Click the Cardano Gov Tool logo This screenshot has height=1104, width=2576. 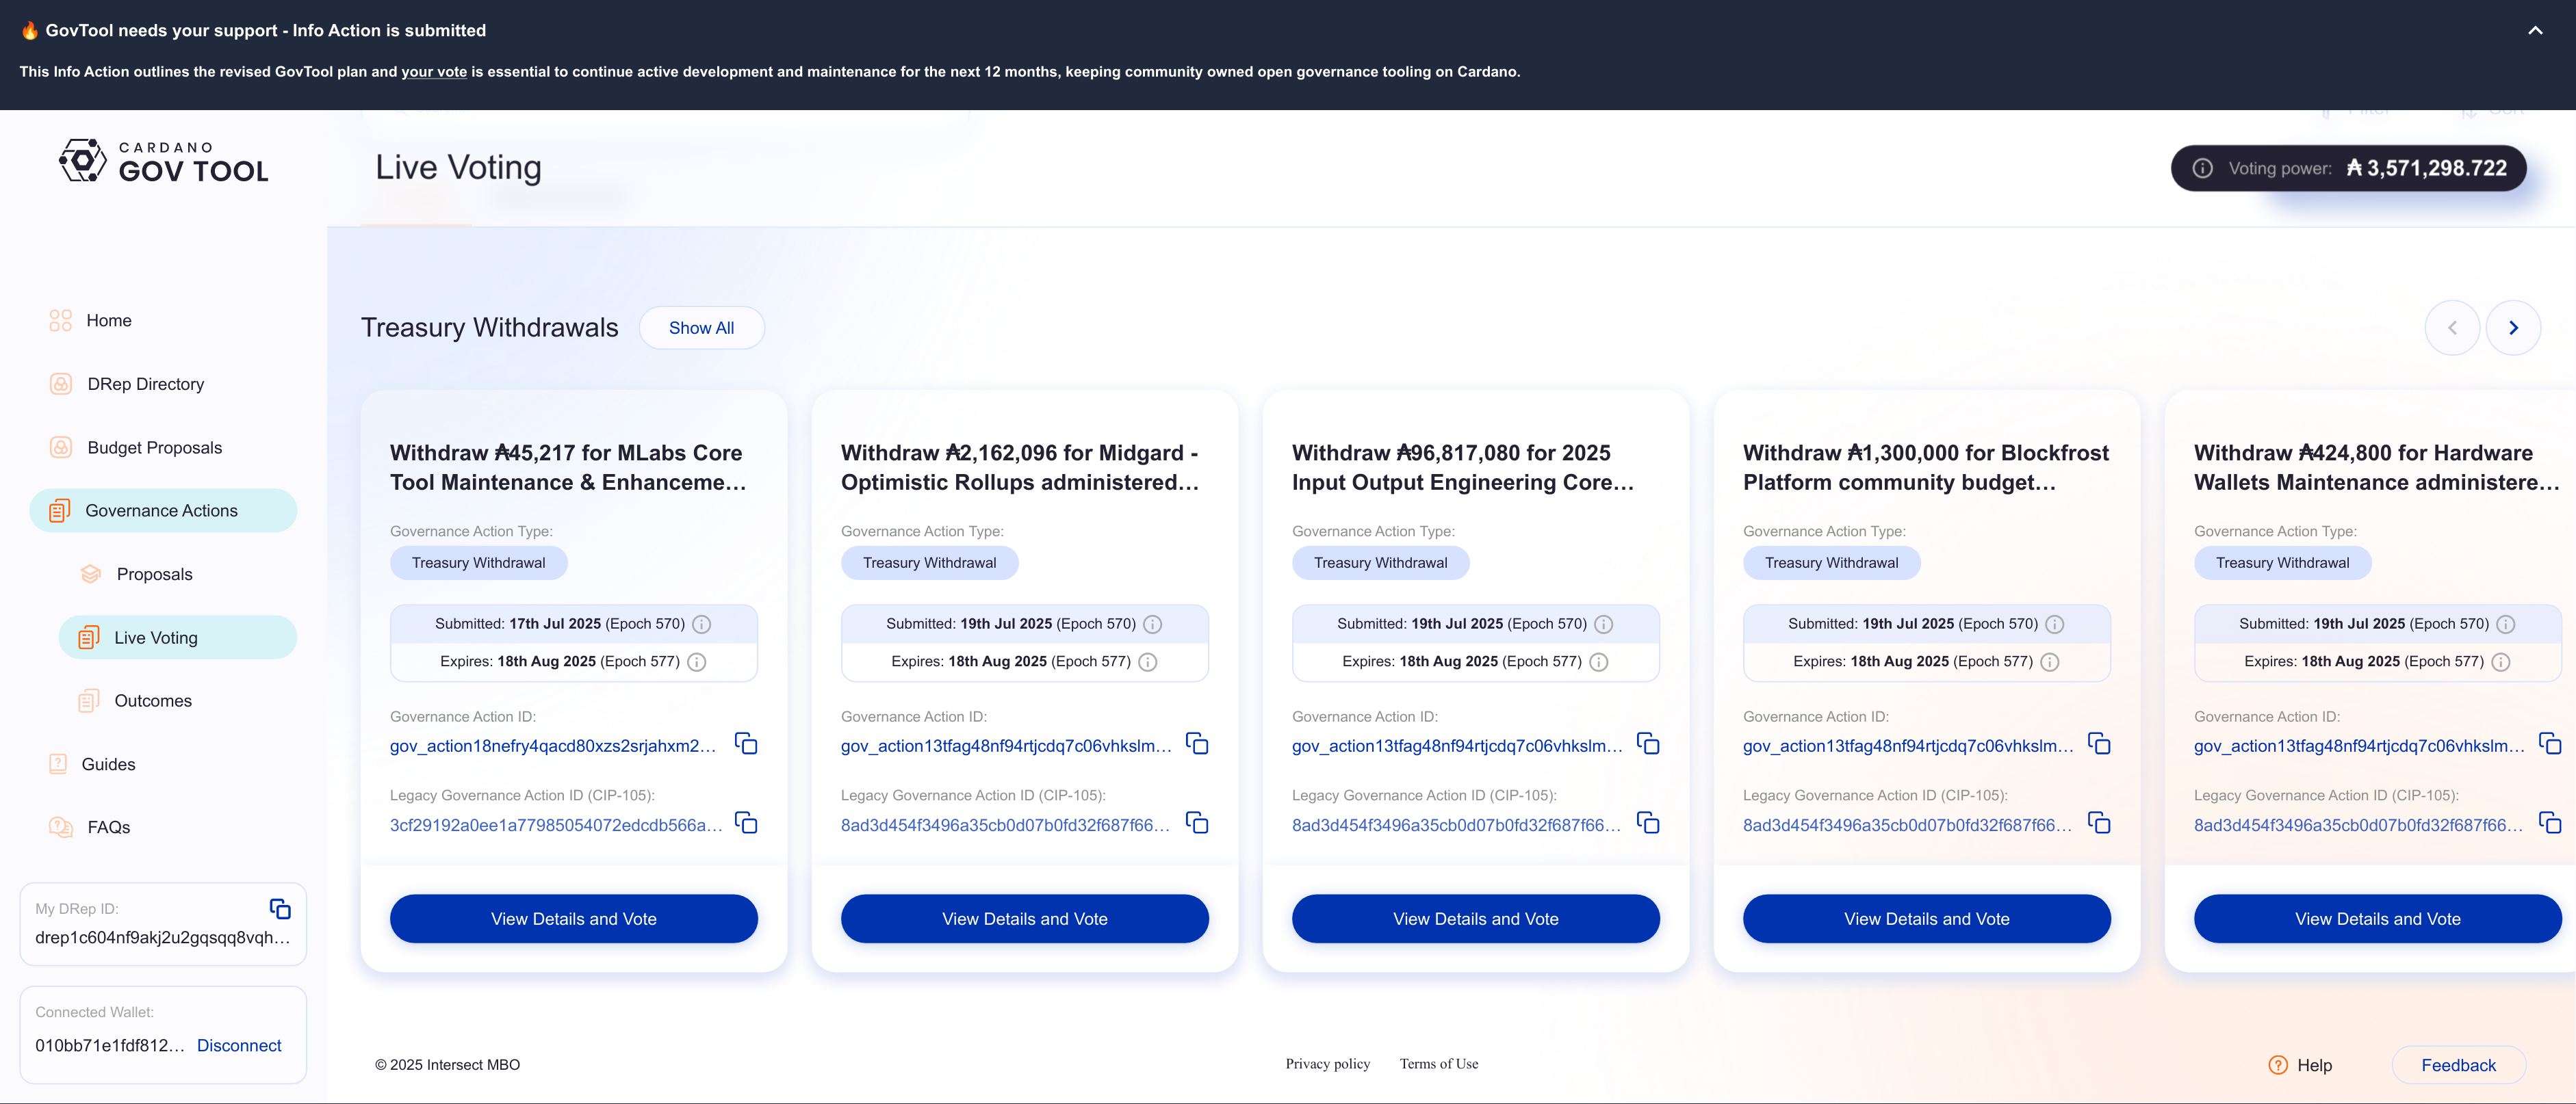(x=164, y=162)
